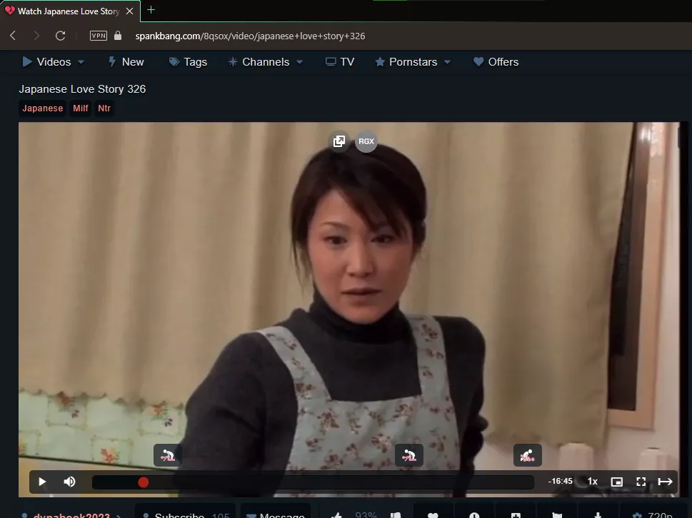Click the RGX badge at top of video

pyautogui.click(x=366, y=141)
